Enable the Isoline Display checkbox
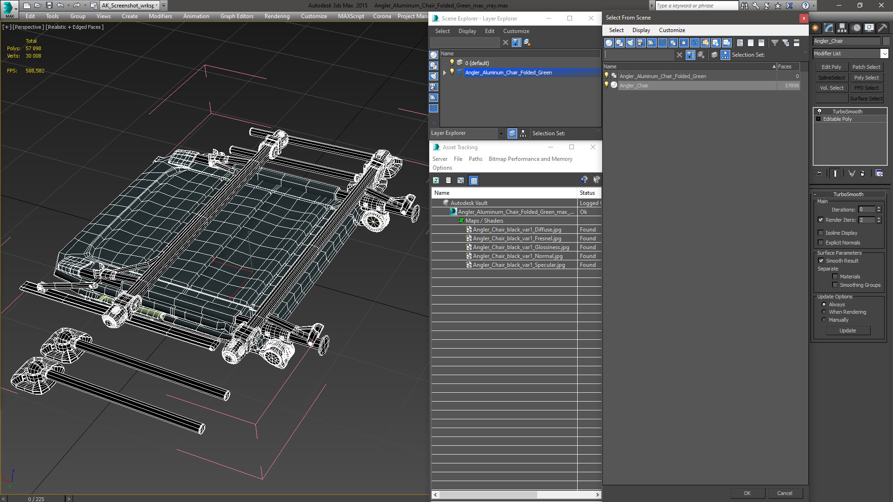The image size is (893, 502). pos(820,233)
